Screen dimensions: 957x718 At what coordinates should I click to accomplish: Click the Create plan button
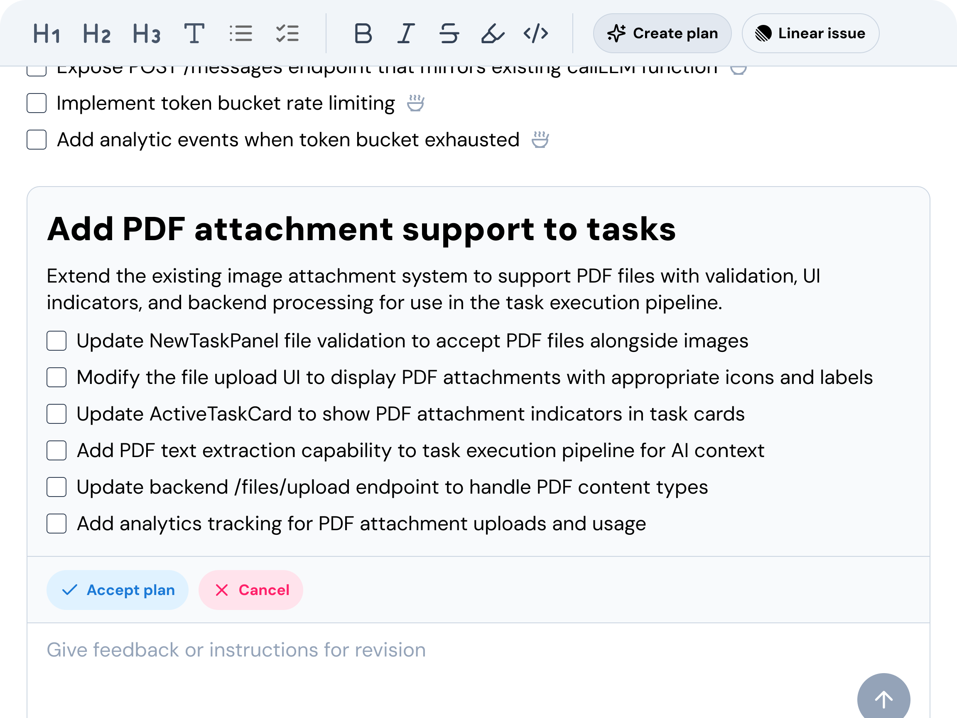coord(662,33)
